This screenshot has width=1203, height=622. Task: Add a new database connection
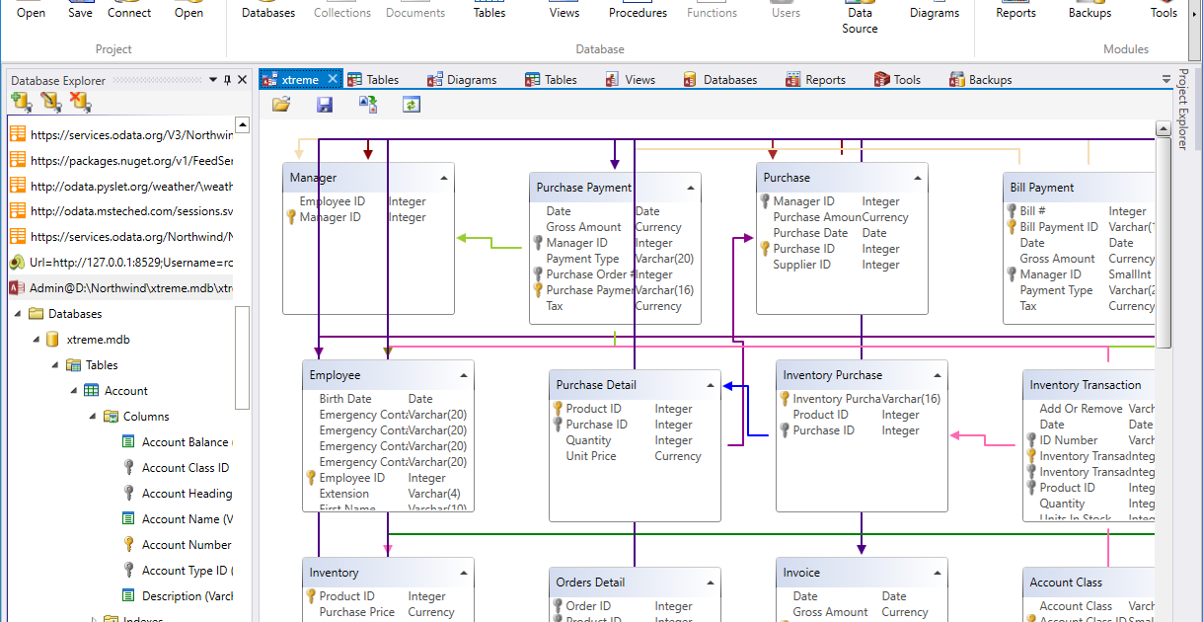(20, 102)
